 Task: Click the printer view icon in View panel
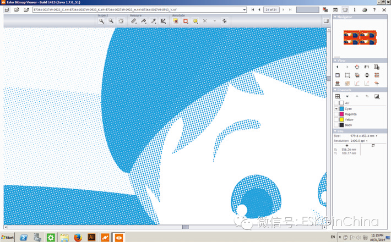click(x=367, y=75)
